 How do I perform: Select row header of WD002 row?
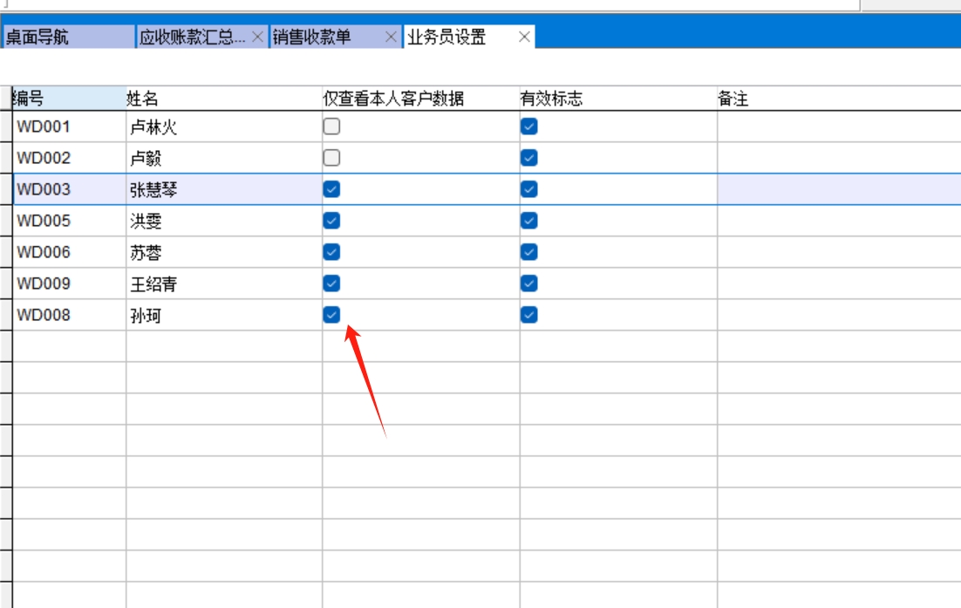(x=5, y=158)
